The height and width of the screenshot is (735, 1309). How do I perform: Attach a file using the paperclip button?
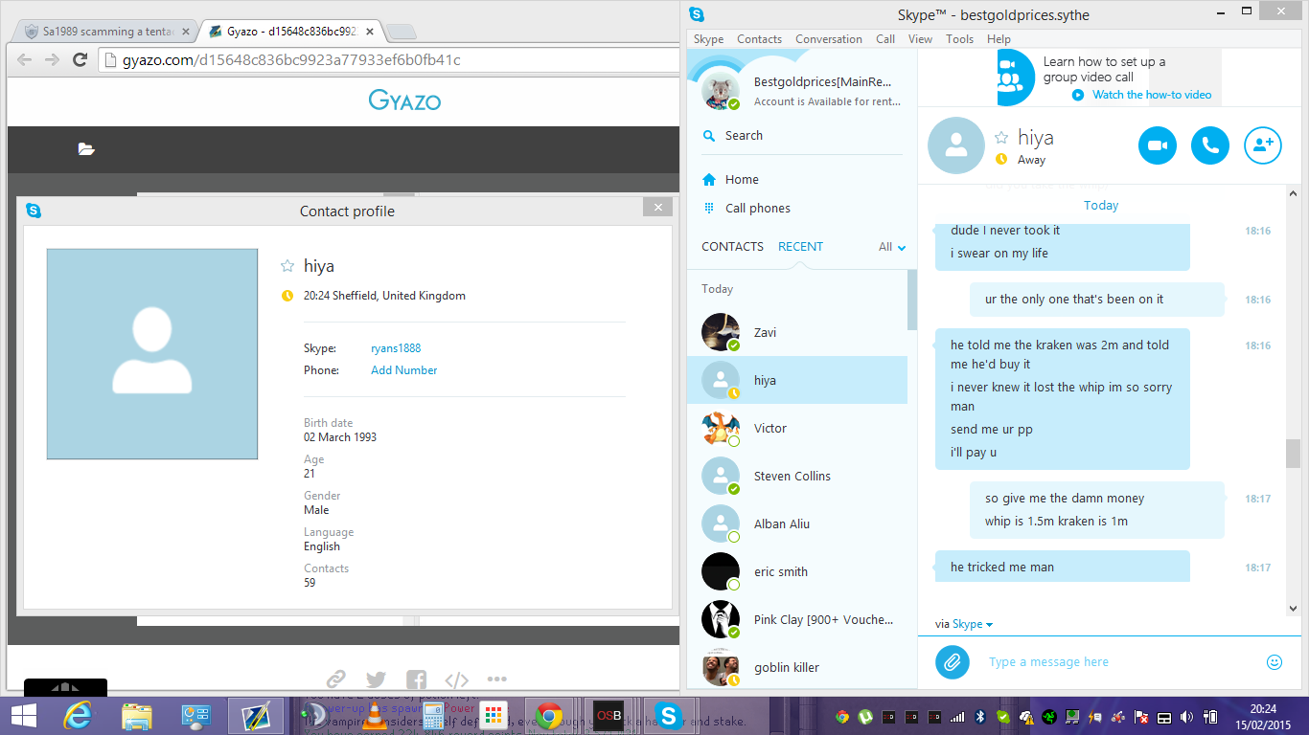click(x=953, y=661)
